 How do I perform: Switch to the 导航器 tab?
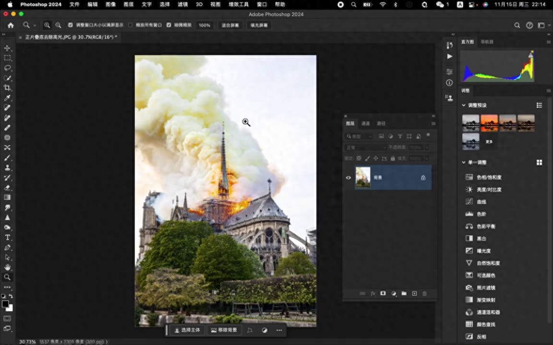[487, 42]
